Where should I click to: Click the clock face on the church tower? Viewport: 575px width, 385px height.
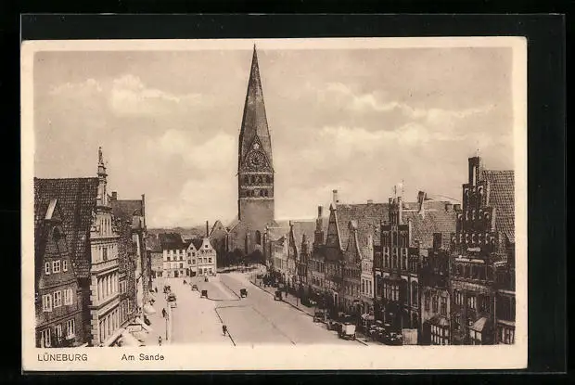point(255,159)
